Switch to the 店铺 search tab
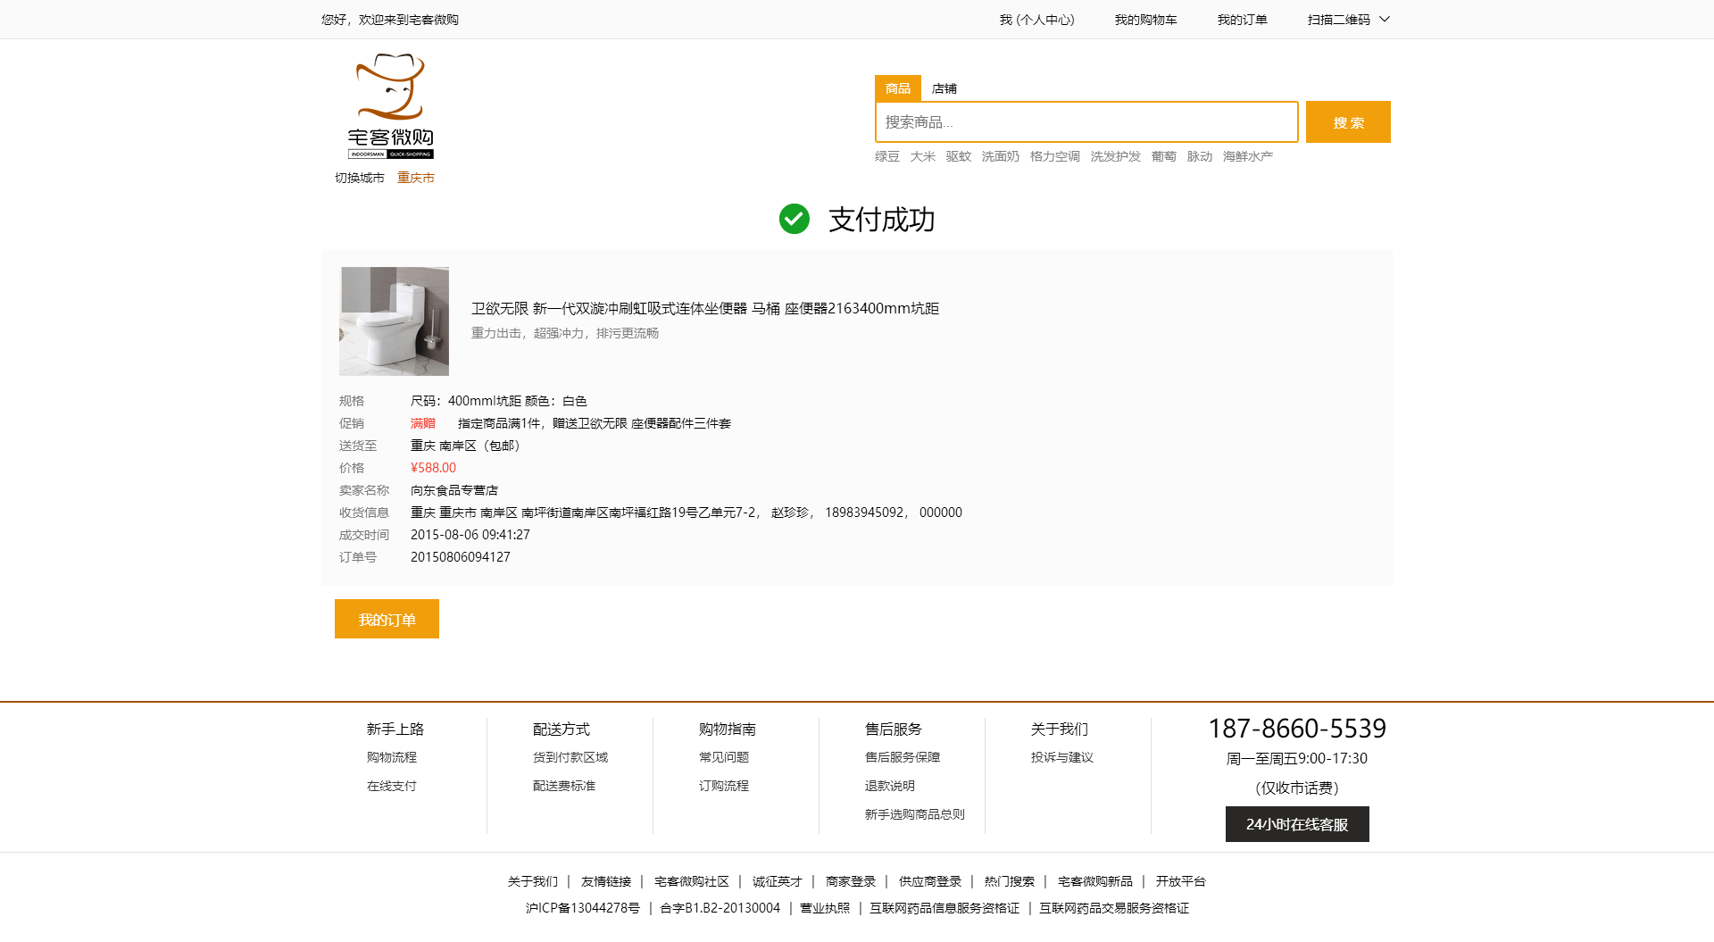1714x942 pixels. click(x=944, y=88)
